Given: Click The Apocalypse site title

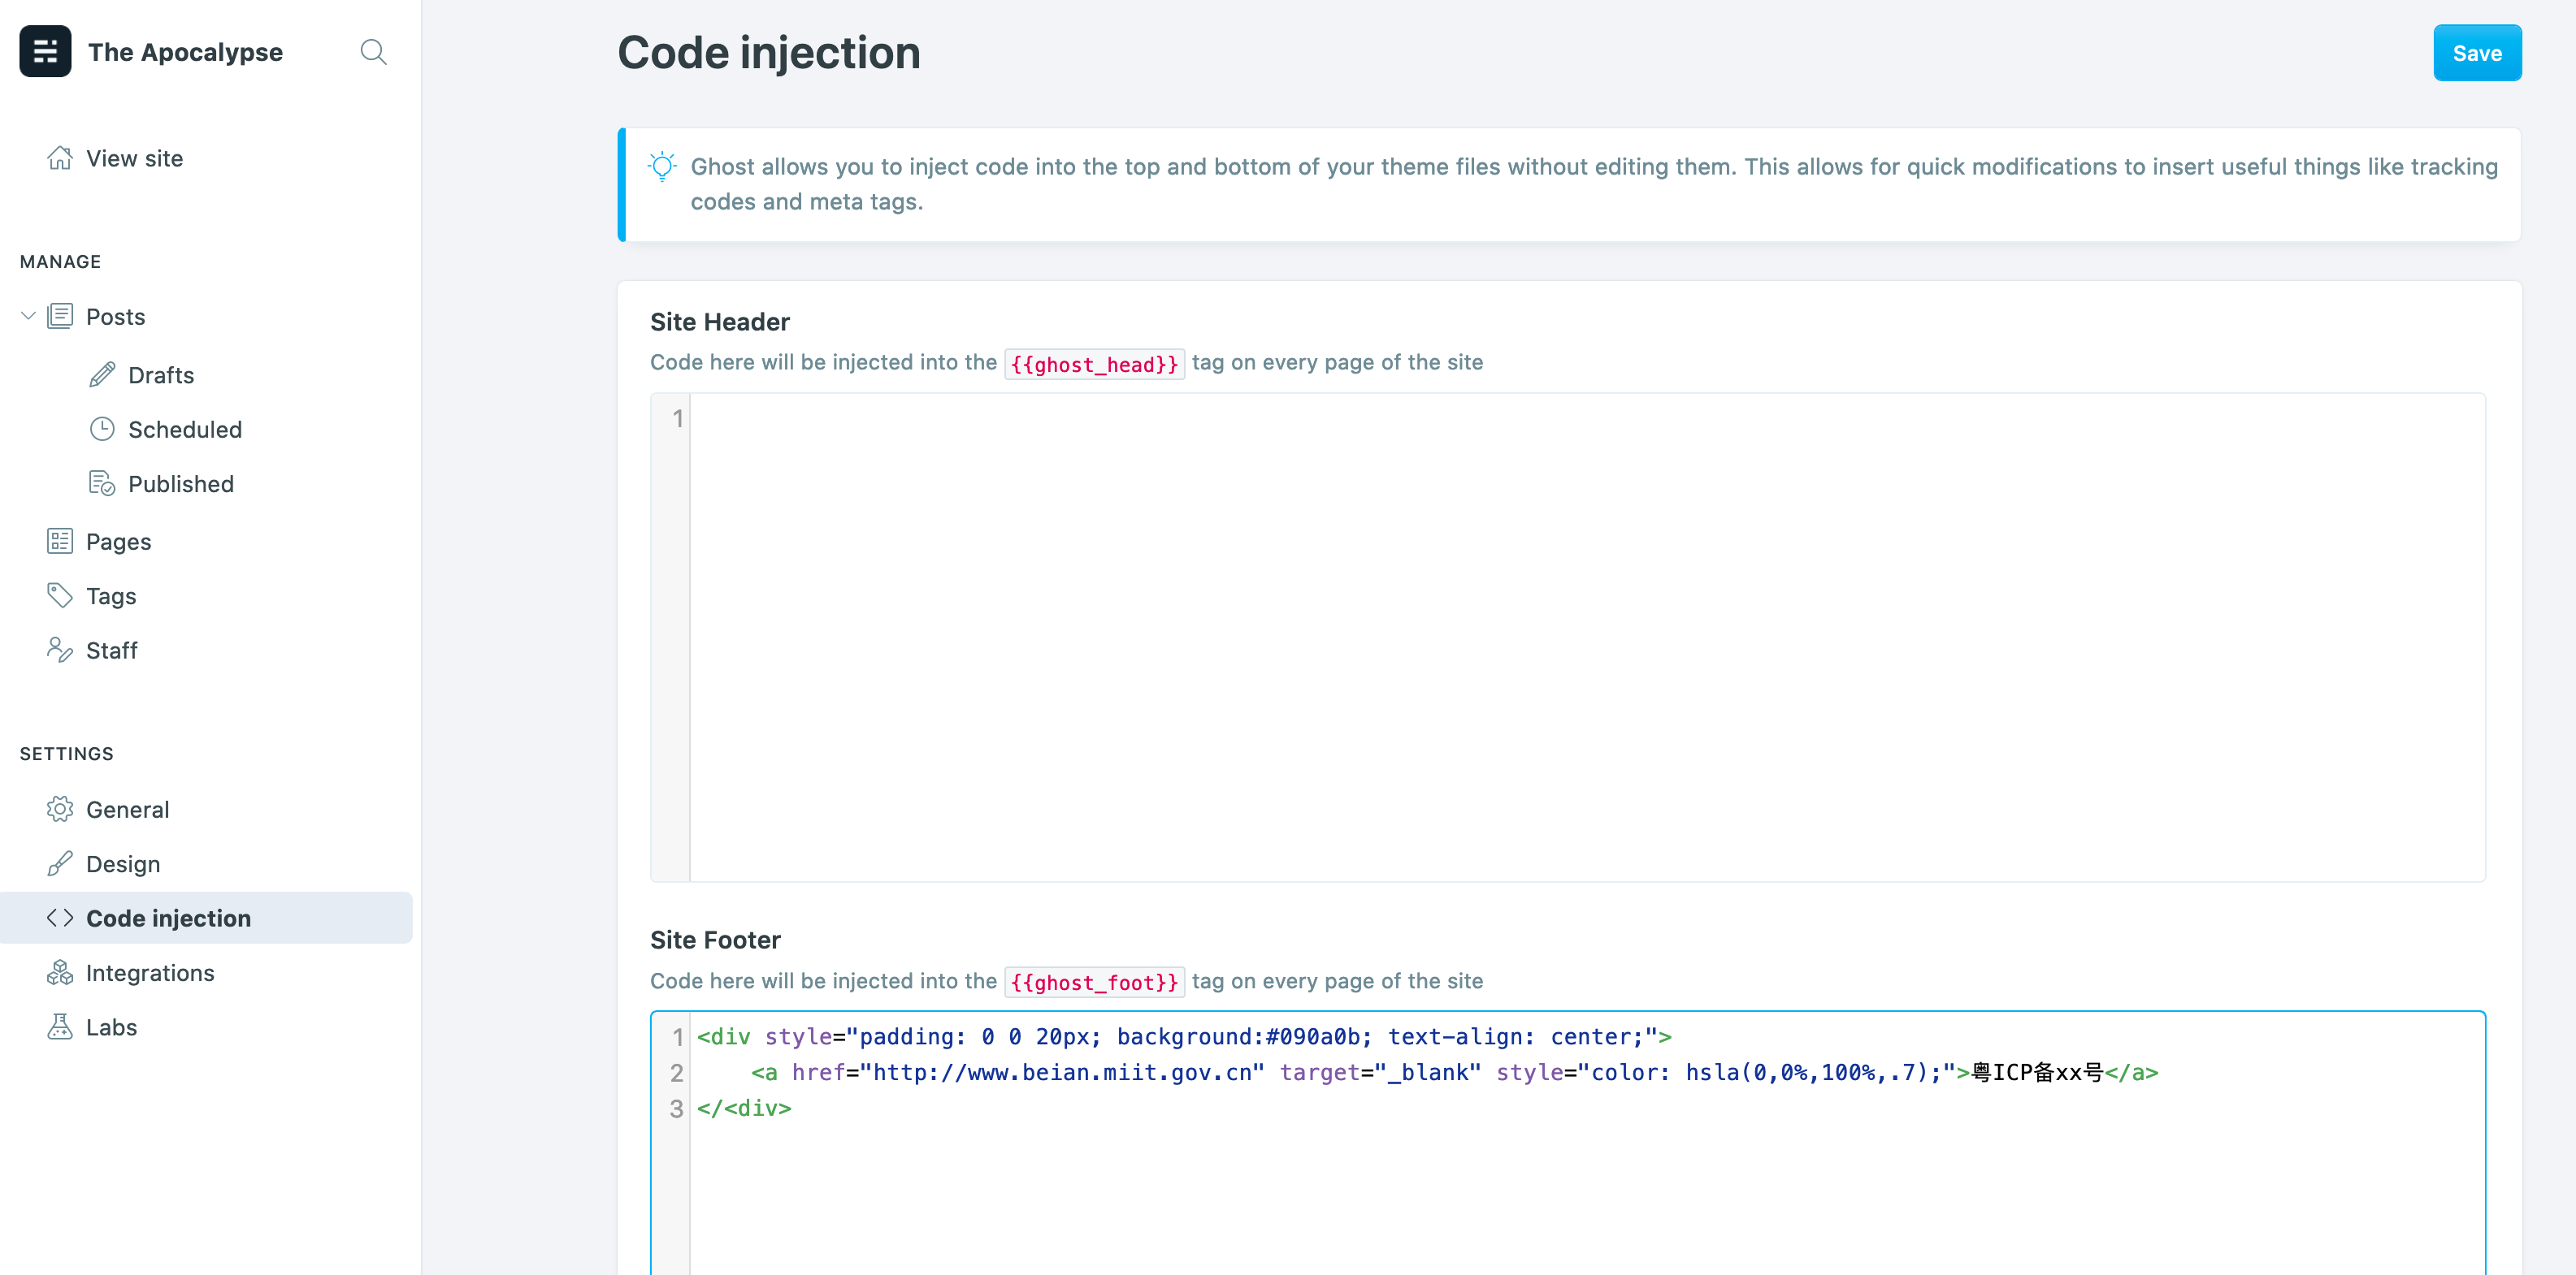Looking at the screenshot, I should 185,52.
